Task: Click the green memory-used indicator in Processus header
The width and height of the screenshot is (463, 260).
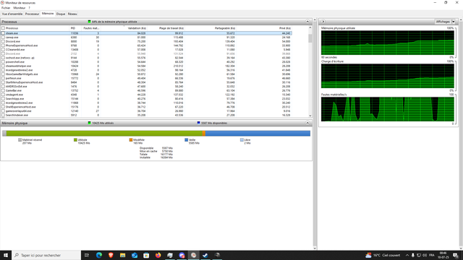Action: click(x=89, y=22)
